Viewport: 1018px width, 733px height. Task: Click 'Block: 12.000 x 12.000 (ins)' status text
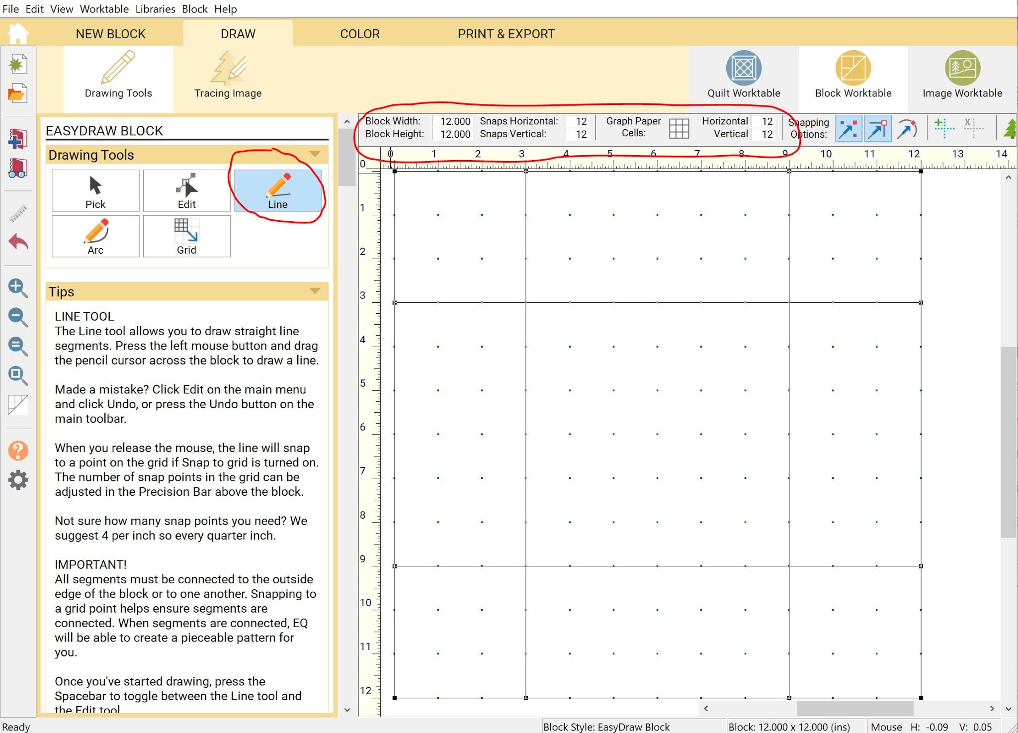789,727
